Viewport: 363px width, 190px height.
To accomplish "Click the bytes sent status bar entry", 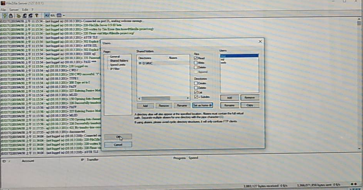I will (x=319, y=185).
